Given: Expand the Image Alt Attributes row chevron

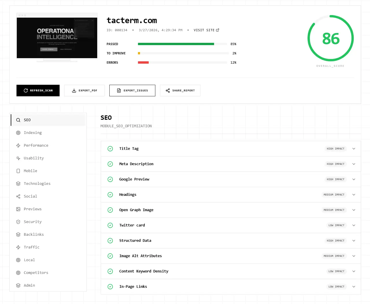Looking at the screenshot, I should point(354,256).
